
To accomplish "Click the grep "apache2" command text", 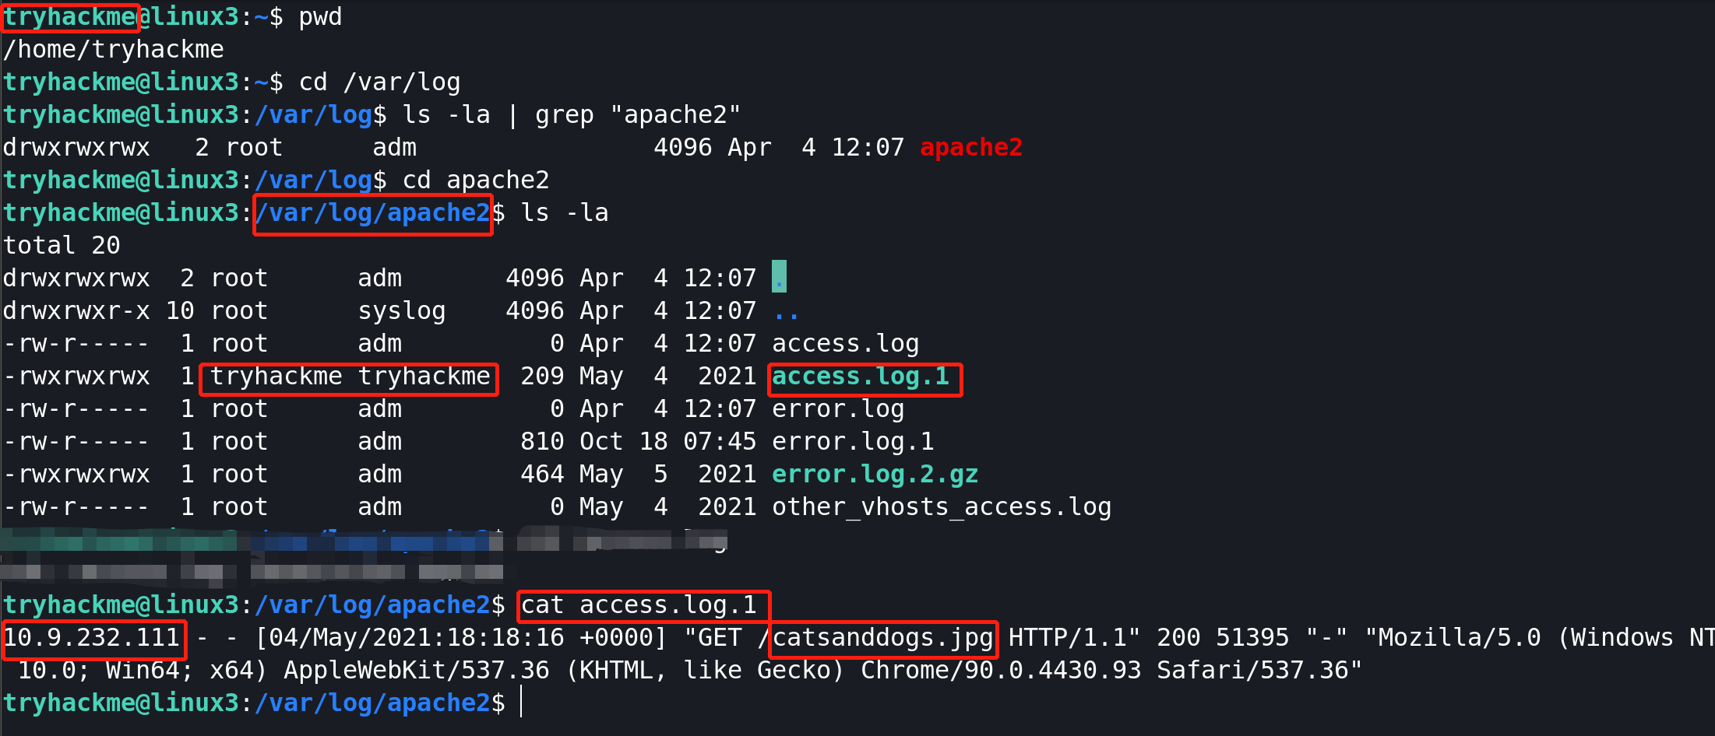I will (638, 115).
